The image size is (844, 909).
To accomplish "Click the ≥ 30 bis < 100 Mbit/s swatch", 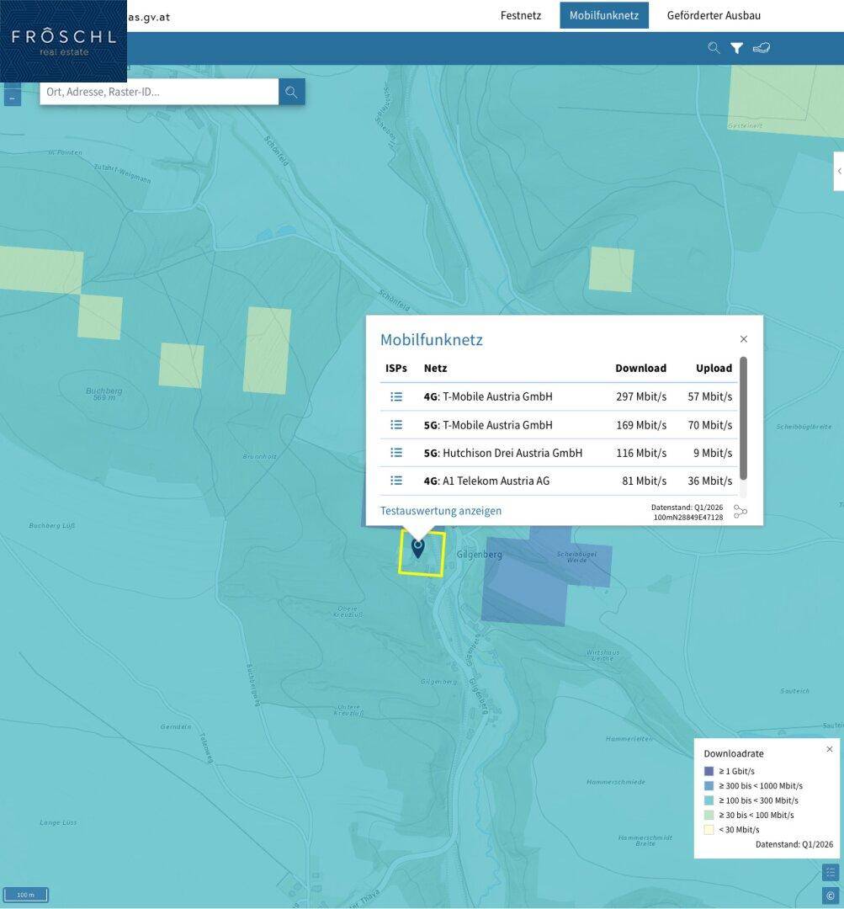I will (709, 815).
